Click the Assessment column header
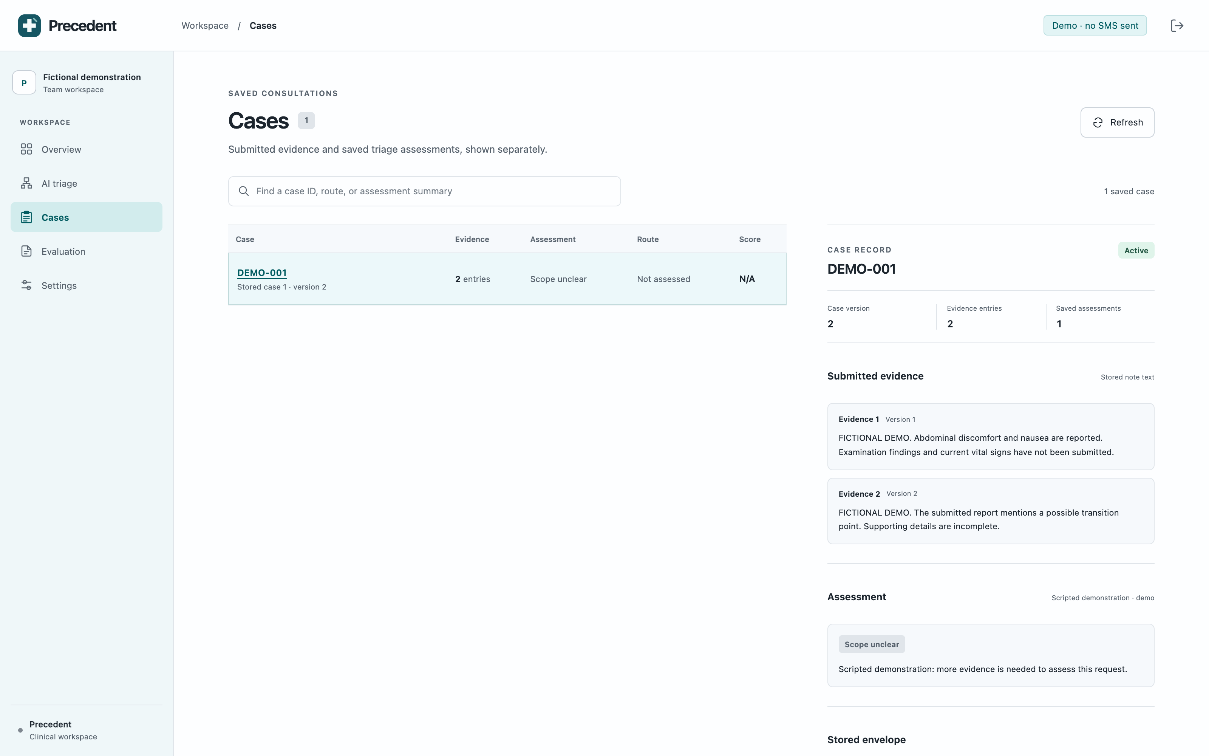The height and width of the screenshot is (756, 1209). point(552,239)
